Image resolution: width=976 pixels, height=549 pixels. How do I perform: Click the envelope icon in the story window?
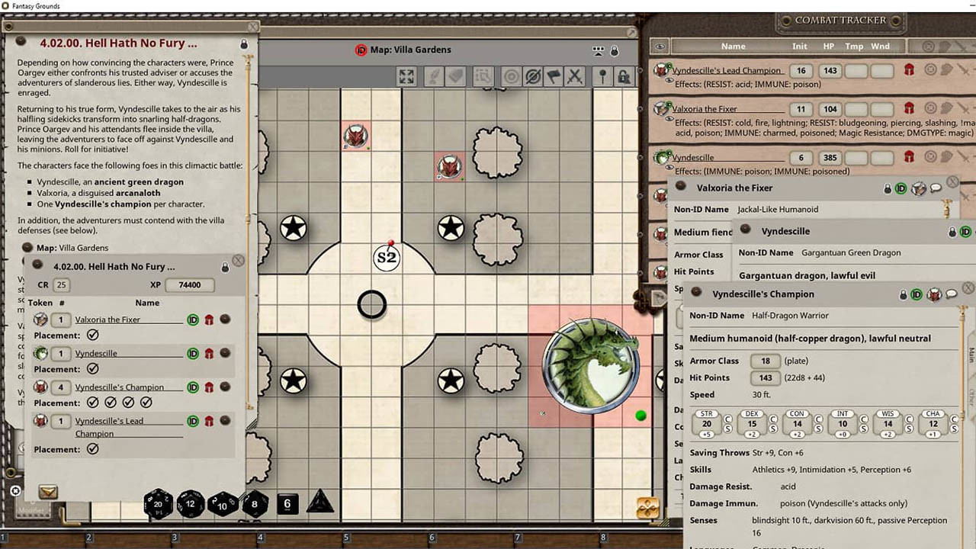point(47,493)
